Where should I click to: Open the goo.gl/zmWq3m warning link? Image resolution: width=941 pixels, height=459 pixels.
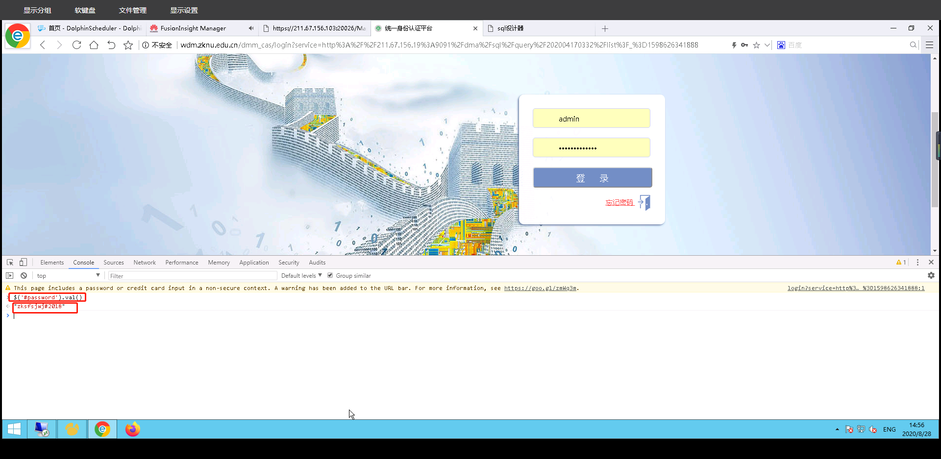(540, 288)
